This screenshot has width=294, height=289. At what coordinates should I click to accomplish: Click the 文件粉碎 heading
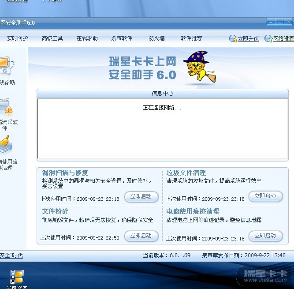(55, 211)
